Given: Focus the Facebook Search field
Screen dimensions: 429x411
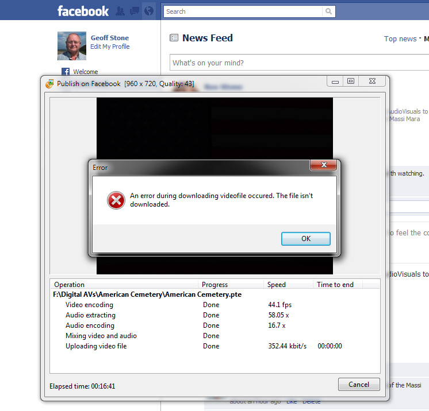Looking at the screenshot, I should click(243, 11).
